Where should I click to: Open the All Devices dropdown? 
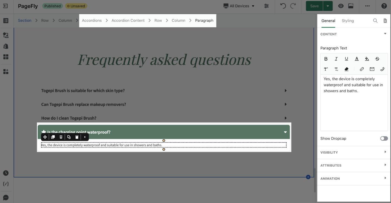coord(239,6)
